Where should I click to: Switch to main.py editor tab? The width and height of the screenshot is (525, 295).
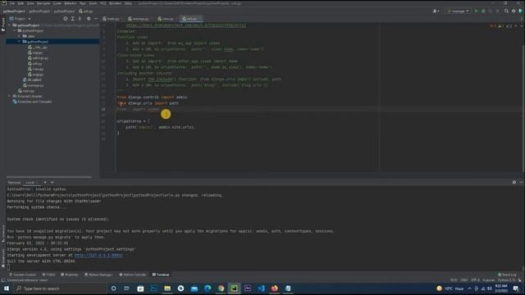click(112, 19)
